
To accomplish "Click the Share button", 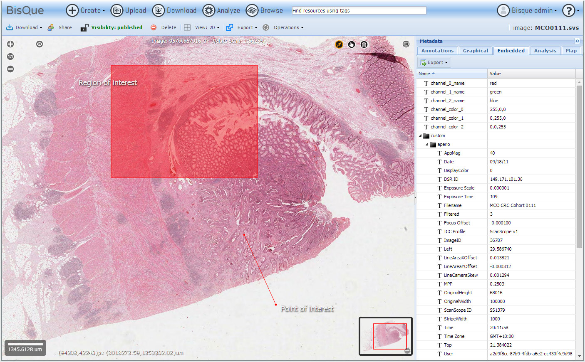I will coord(60,27).
